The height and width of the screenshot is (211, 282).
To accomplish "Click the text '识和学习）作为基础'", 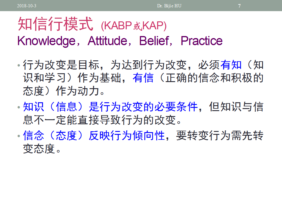I will (72, 78).
